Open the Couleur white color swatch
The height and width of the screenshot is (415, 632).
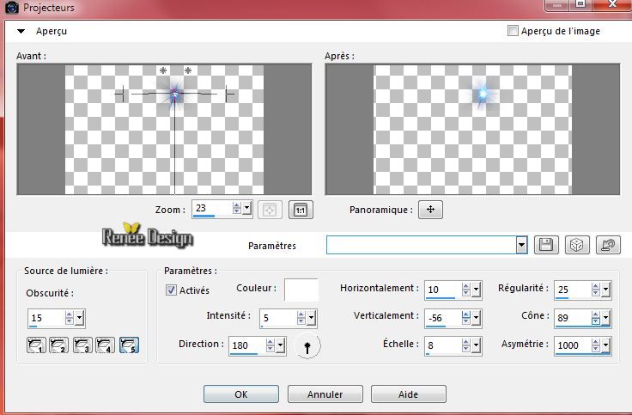tap(301, 290)
